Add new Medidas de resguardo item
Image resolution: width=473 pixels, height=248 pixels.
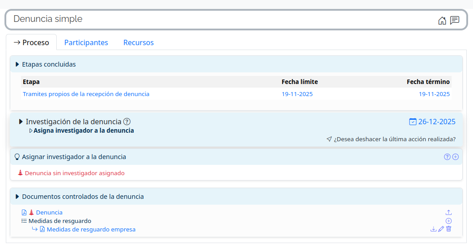click(449, 221)
